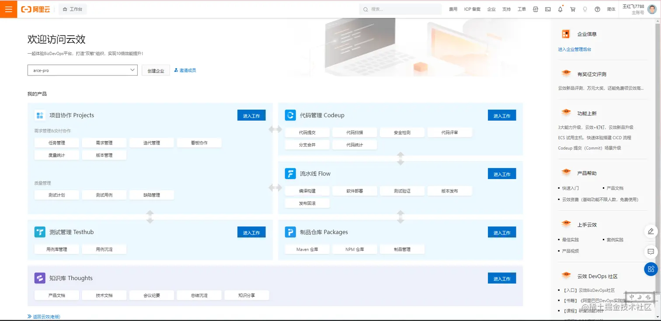Expand the arce-pro enterprise dropdown
Screen dimensions: 661x321
click(83, 70)
